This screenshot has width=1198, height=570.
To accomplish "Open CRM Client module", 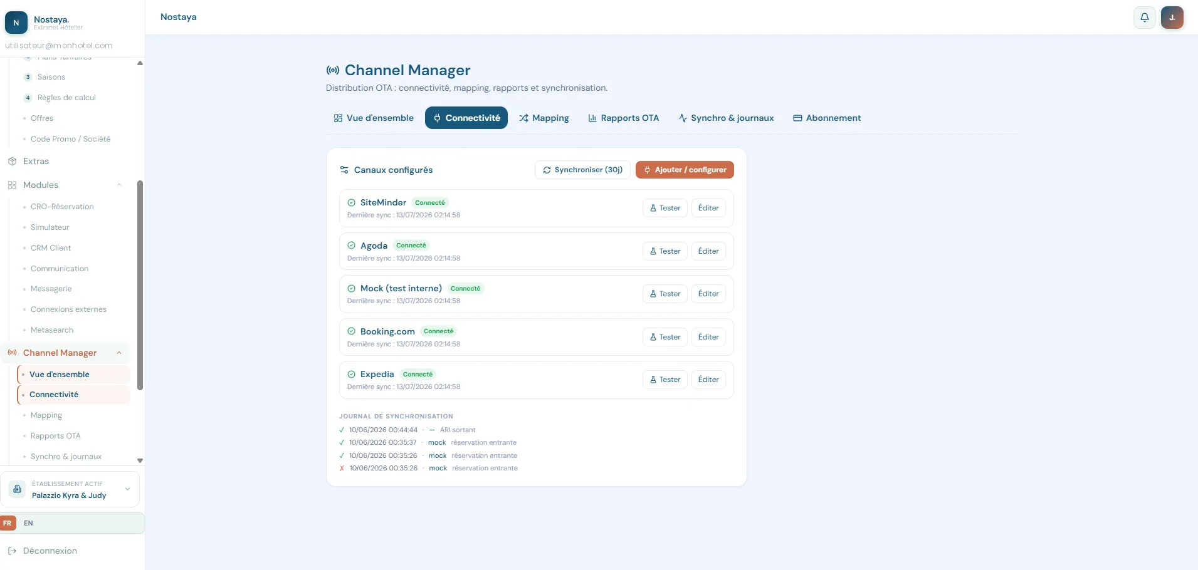I will [x=51, y=248].
